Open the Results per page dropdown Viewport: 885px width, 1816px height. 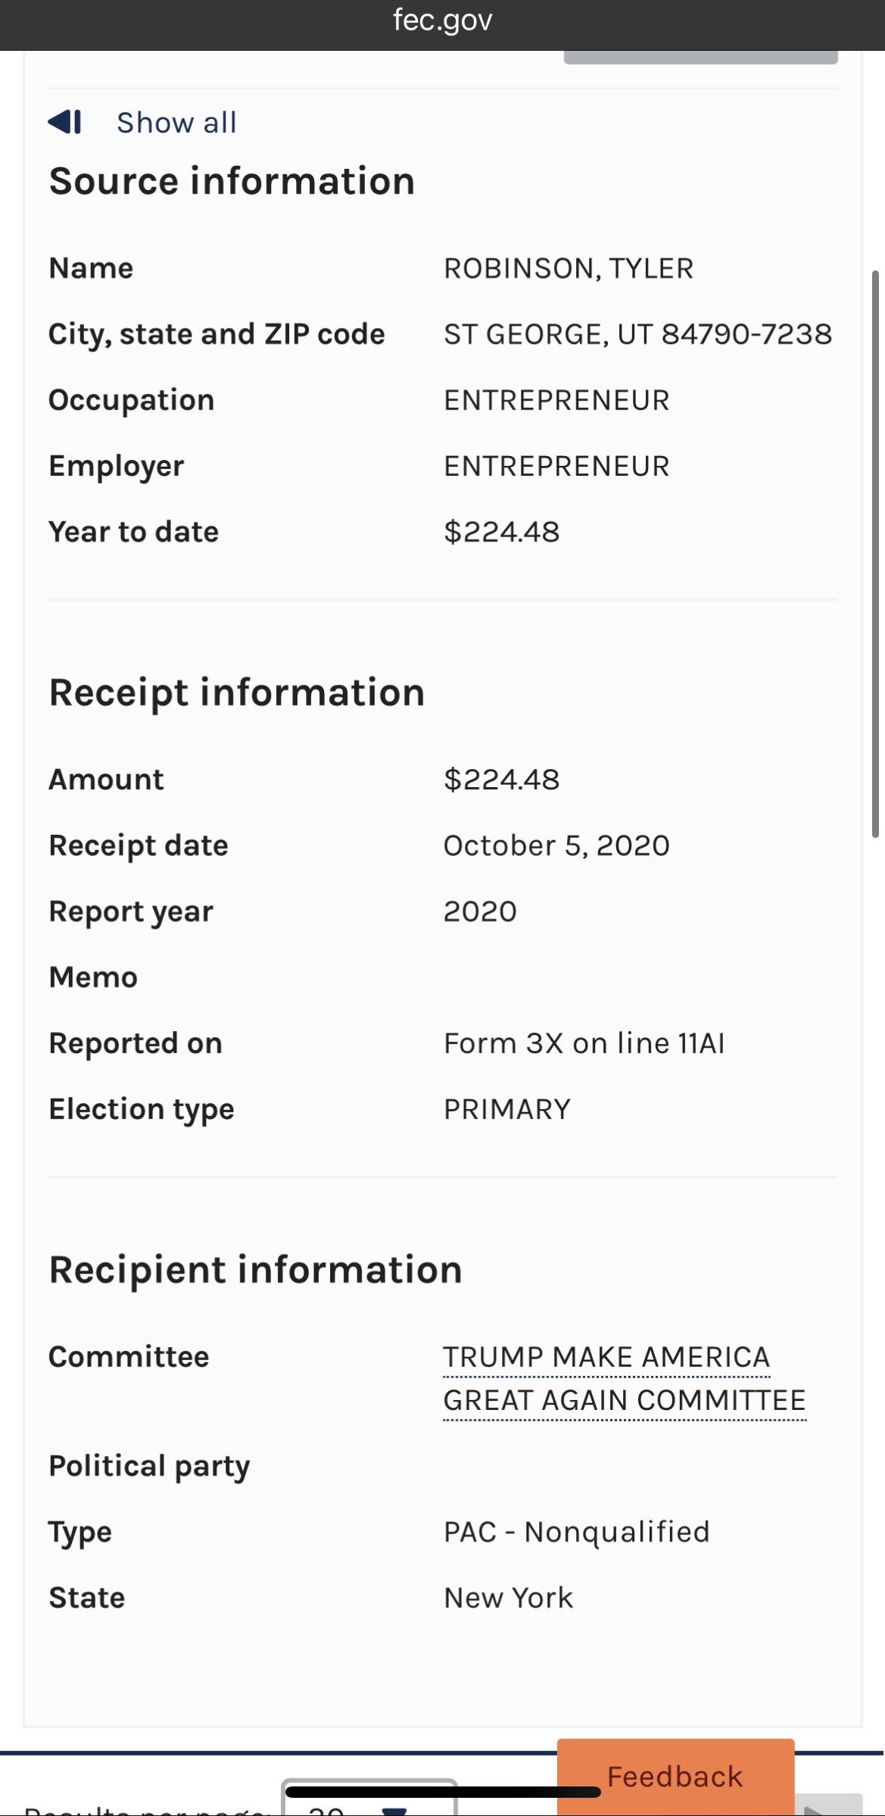tap(369, 1802)
